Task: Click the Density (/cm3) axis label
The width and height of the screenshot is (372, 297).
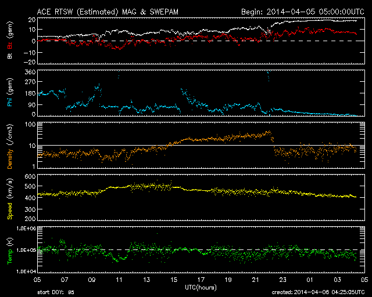Action: click(9, 146)
